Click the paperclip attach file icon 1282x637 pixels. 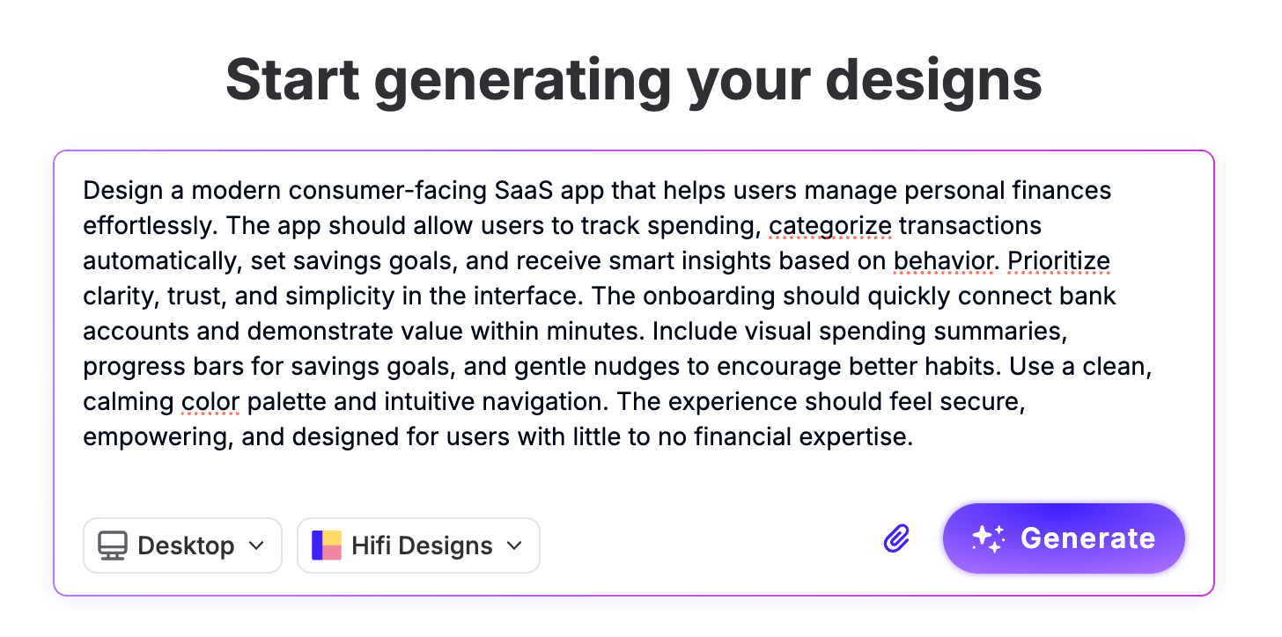[x=896, y=538]
